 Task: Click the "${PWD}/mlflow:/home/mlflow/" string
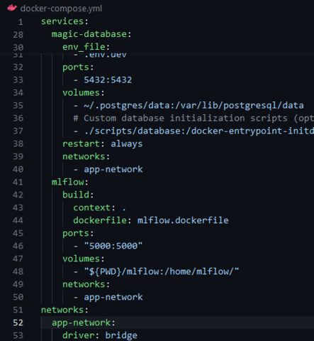[x=162, y=271]
